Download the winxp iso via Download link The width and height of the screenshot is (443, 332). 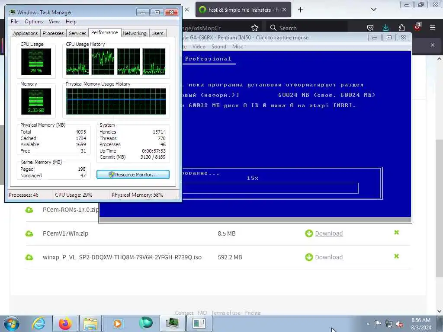click(329, 257)
